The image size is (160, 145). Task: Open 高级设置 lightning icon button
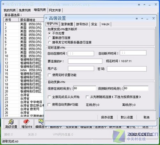[x=11, y=124]
